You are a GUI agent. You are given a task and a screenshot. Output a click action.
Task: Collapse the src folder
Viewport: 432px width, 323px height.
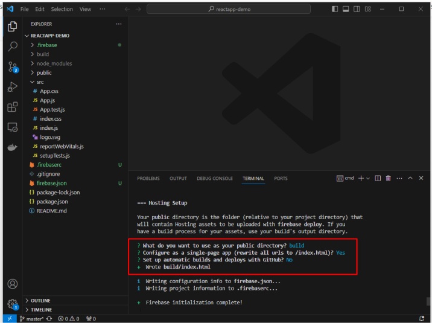(40, 82)
